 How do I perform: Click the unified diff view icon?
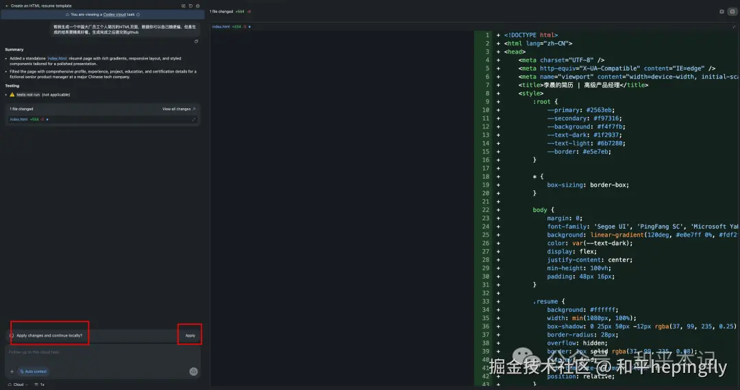coord(721,12)
